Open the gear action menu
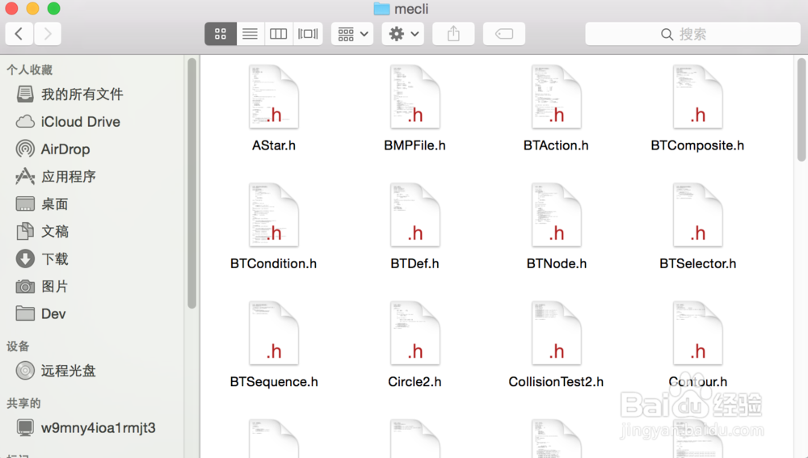This screenshot has height=458, width=808. coord(403,34)
